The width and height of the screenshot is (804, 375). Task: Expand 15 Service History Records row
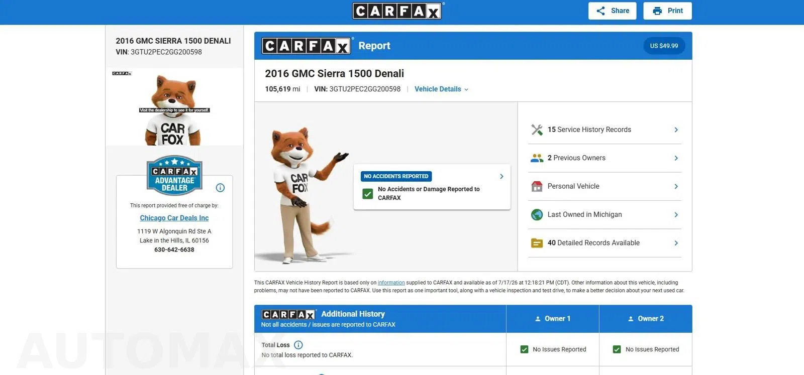click(x=605, y=130)
